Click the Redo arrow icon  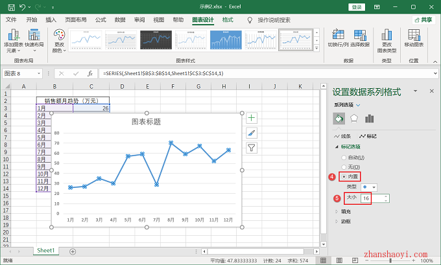click(38, 7)
